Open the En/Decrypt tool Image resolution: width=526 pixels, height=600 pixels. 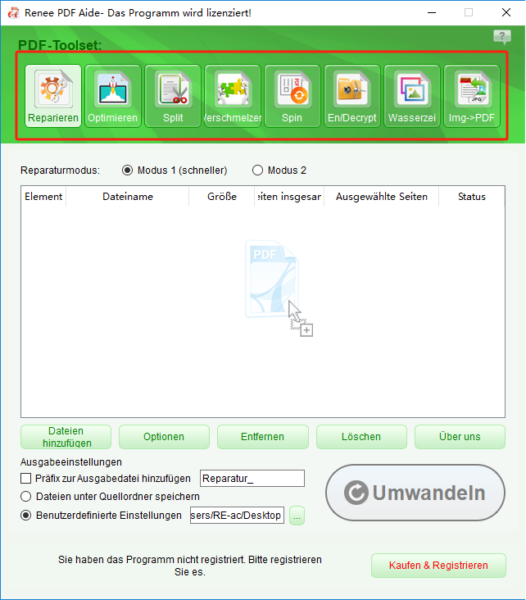pyautogui.click(x=352, y=96)
